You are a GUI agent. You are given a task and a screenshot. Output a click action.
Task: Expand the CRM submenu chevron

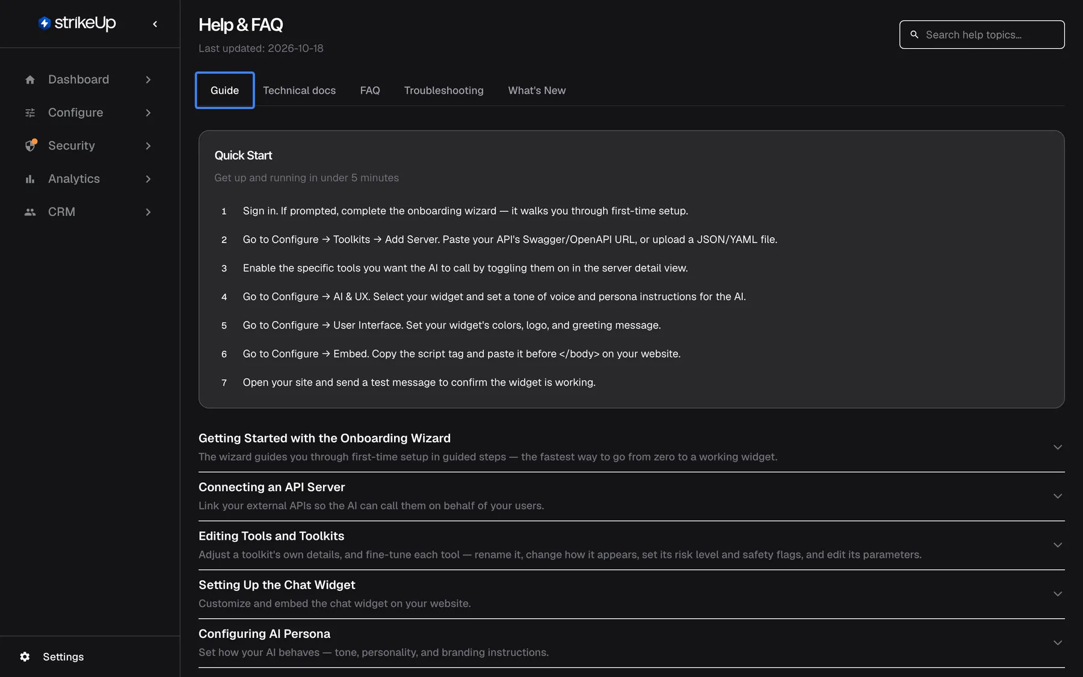pos(148,212)
